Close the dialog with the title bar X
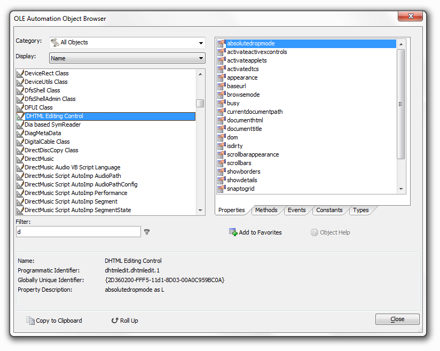Image resolution: width=440 pixels, height=351 pixels. [x=410, y=16]
